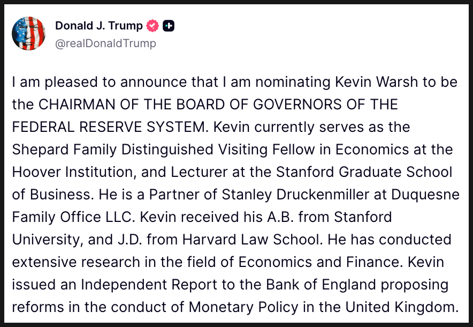
Task: Open Donald J. Trump's profile avatar
Action: (29, 34)
